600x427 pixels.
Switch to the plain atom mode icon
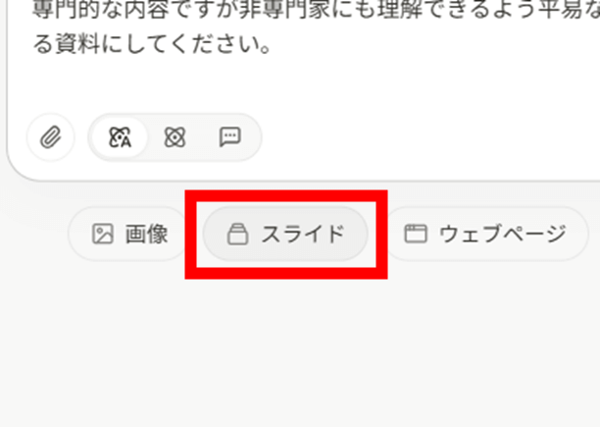point(175,137)
